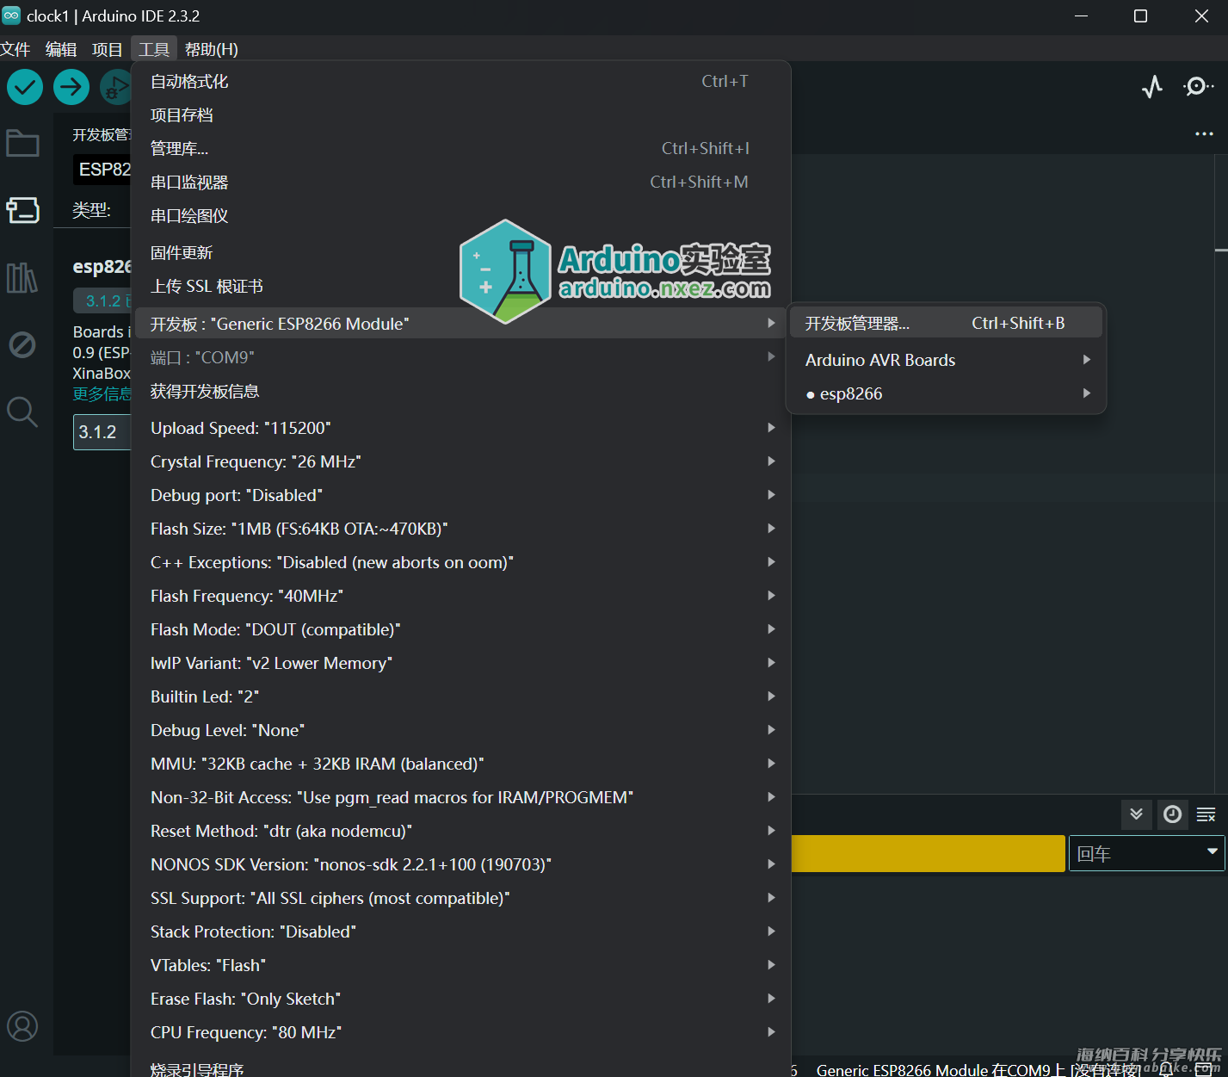Viewport: 1228px width, 1077px height.
Task: Expand NONOS SDK Version submenu
Action: tap(460, 864)
